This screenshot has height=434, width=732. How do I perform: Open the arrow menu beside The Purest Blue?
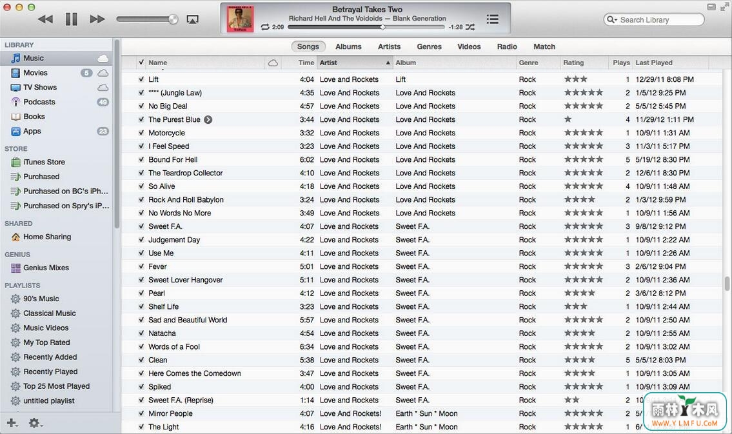click(x=208, y=119)
